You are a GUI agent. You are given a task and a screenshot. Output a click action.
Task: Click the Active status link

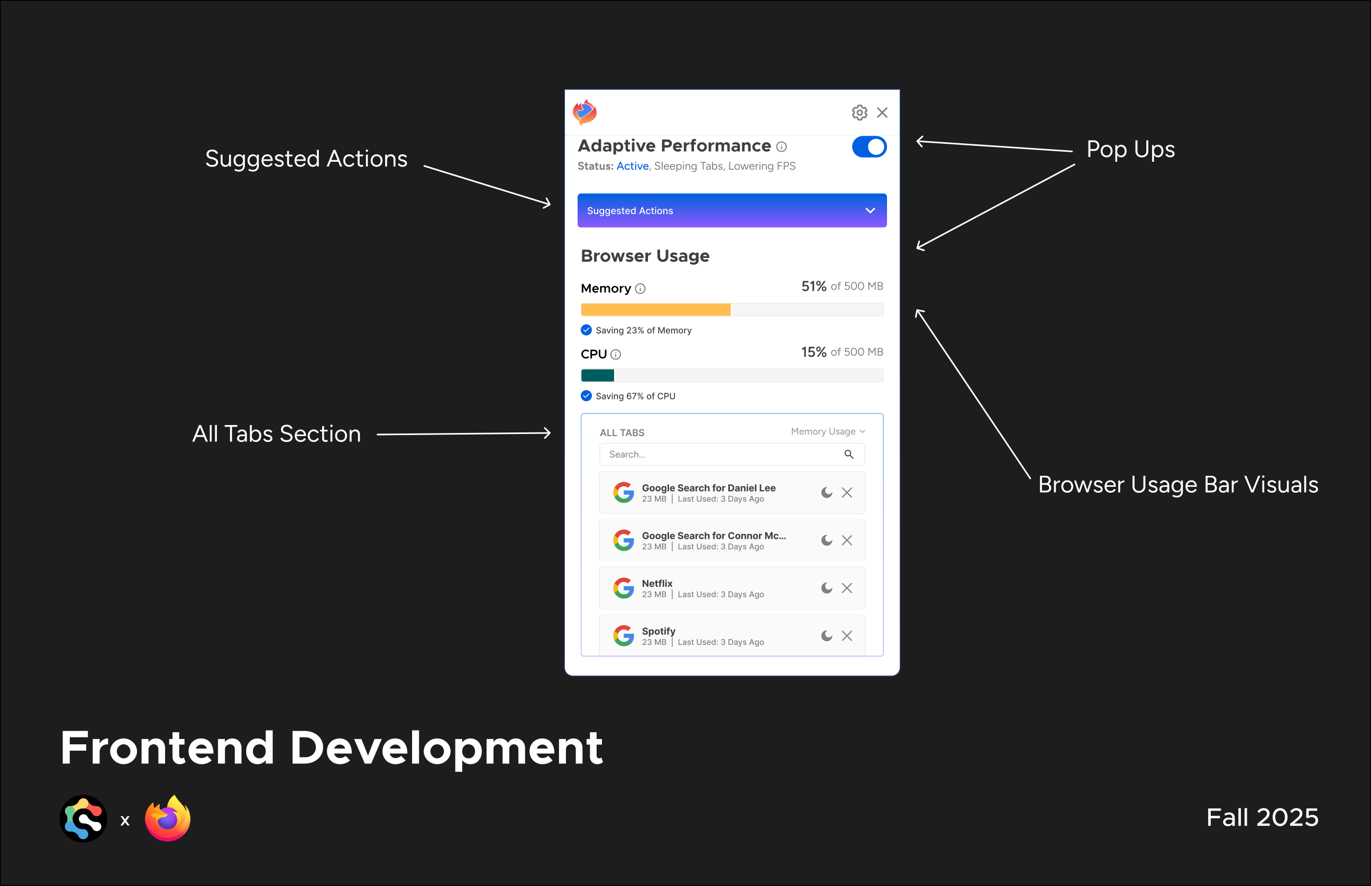click(x=633, y=167)
